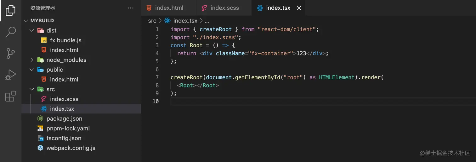This screenshot has width=476, height=162.
Task: Switch to the index.scss tab
Action: [224, 8]
